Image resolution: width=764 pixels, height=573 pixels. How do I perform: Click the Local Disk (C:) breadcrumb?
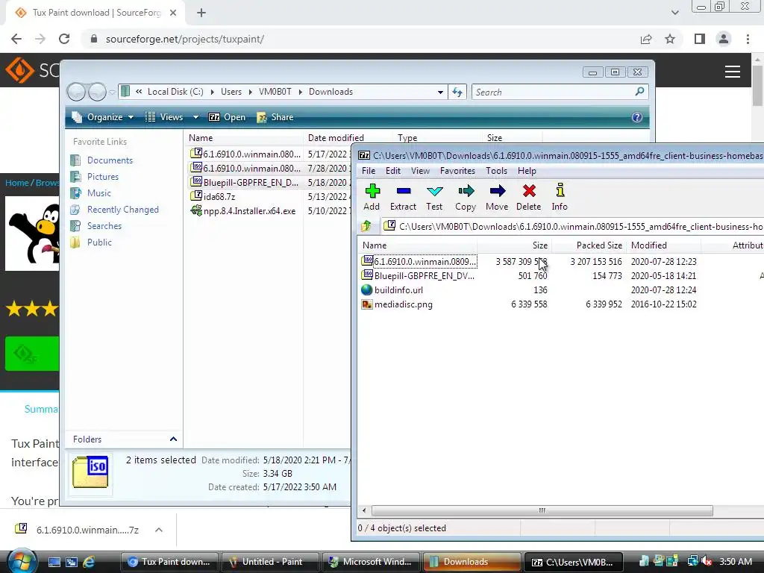pyautogui.click(x=175, y=92)
